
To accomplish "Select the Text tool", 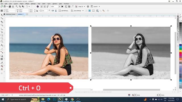I will (2, 45).
